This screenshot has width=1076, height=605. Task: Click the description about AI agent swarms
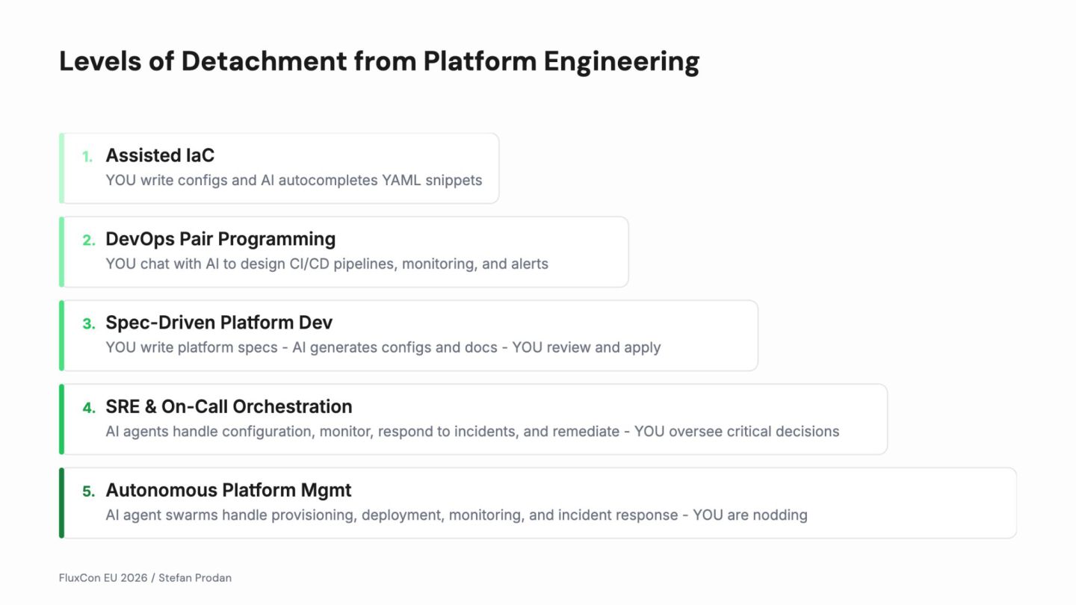(456, 515)
